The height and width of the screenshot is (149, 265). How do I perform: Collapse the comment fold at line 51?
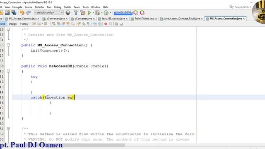[8, 129]
